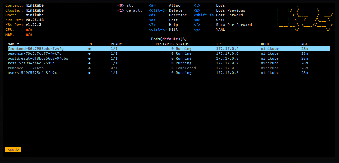Click the PF dot for rest pod

(x=89, y=63)
